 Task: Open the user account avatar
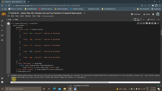[158, 14]
